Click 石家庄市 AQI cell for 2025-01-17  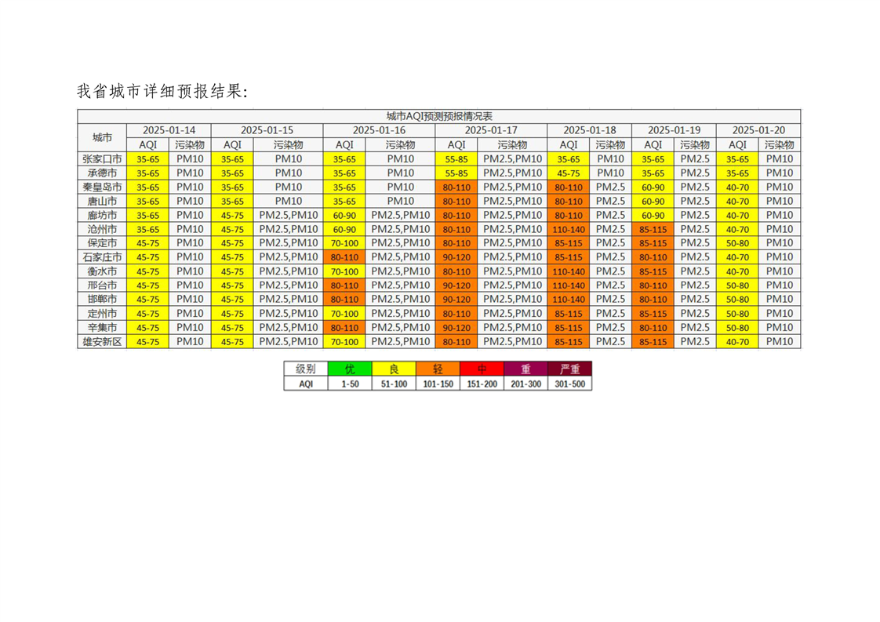[456, 257]
